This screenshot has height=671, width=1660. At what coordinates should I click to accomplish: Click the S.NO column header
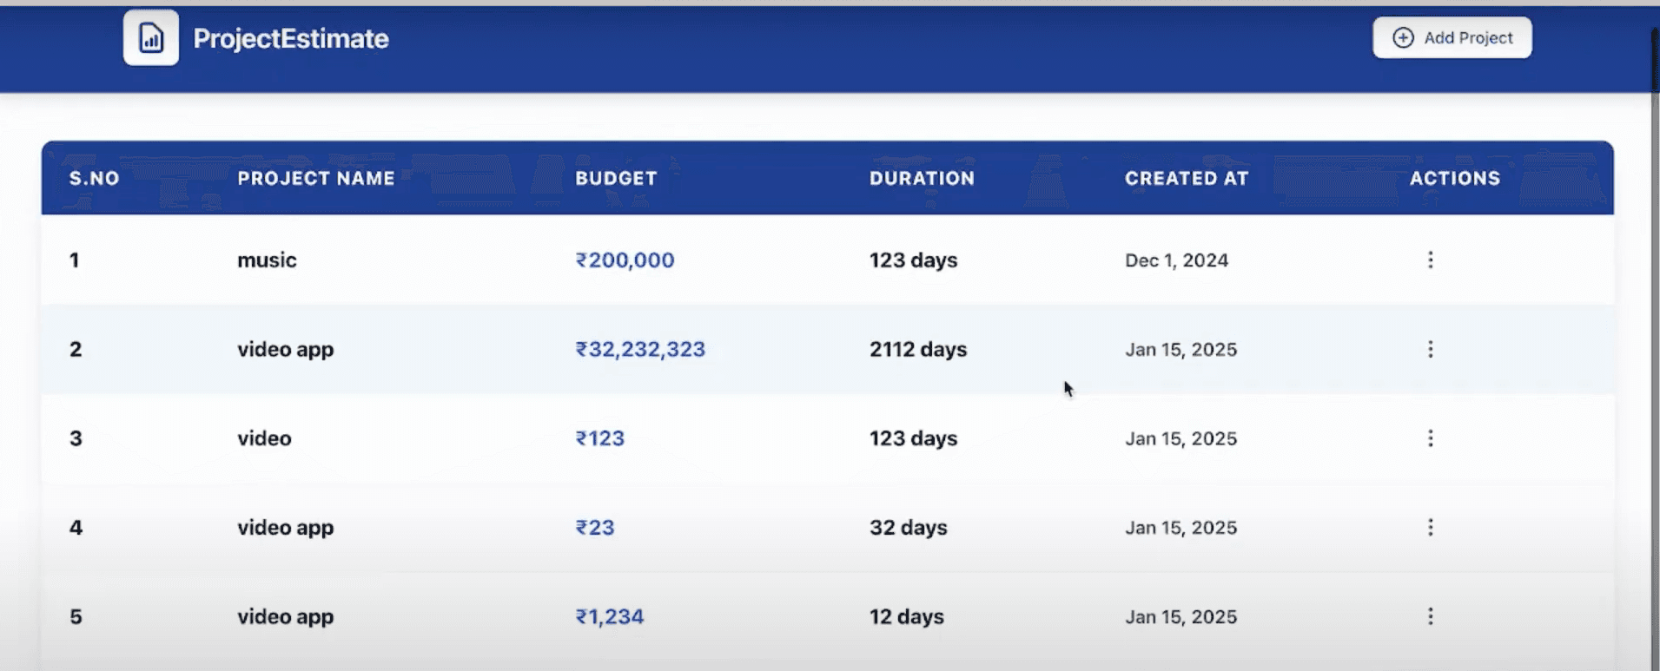coord(94,178)
